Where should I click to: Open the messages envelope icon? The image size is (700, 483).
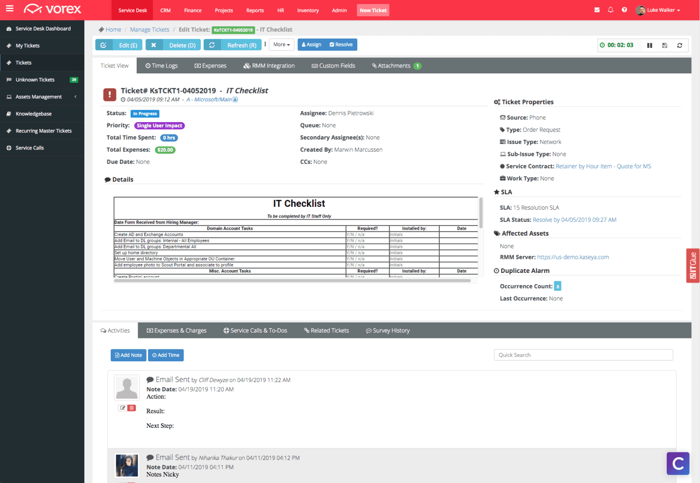(597, 10)
